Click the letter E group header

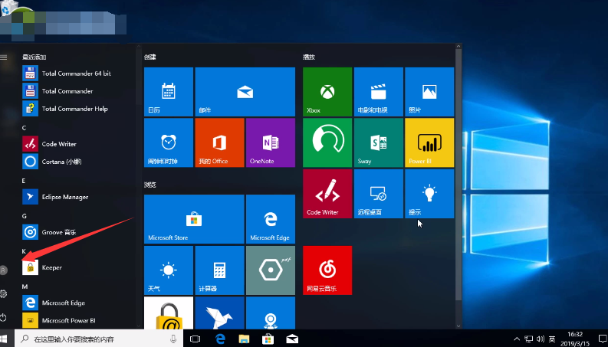pos(24,181)
